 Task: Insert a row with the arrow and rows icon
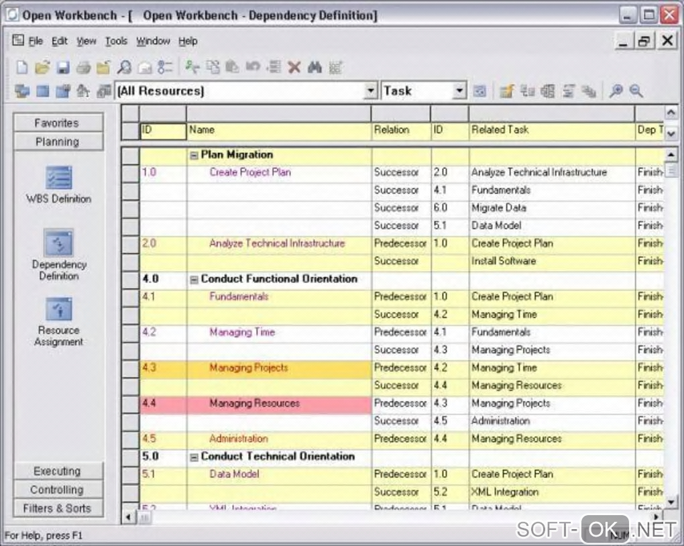(274, 67)
